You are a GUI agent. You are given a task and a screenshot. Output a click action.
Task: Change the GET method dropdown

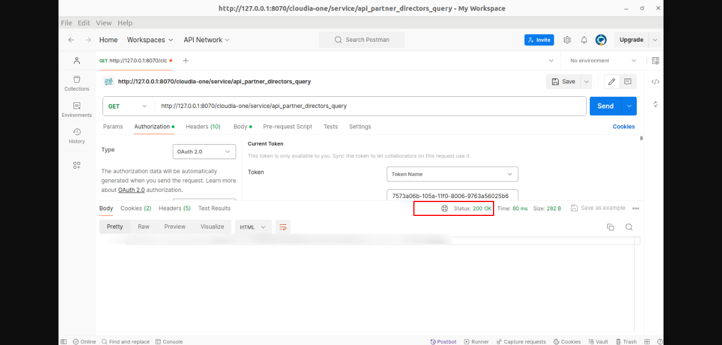(128, 106)
